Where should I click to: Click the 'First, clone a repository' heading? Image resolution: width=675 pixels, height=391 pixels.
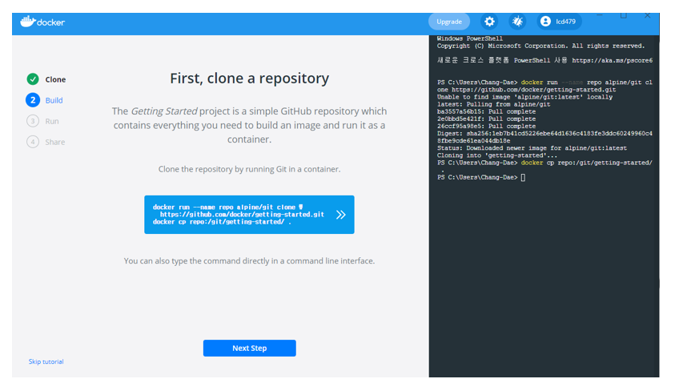pyautogui.click(x=249, y=79)
